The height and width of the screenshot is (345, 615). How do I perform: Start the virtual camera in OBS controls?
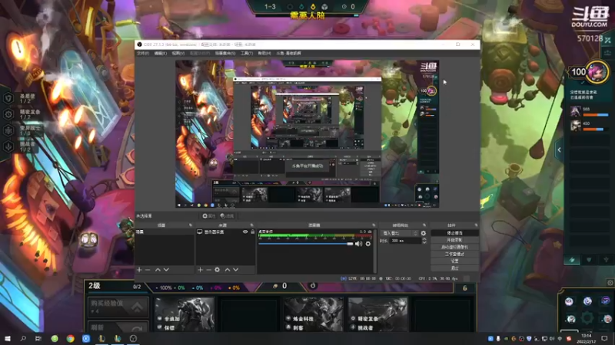[x=454, y=247]
